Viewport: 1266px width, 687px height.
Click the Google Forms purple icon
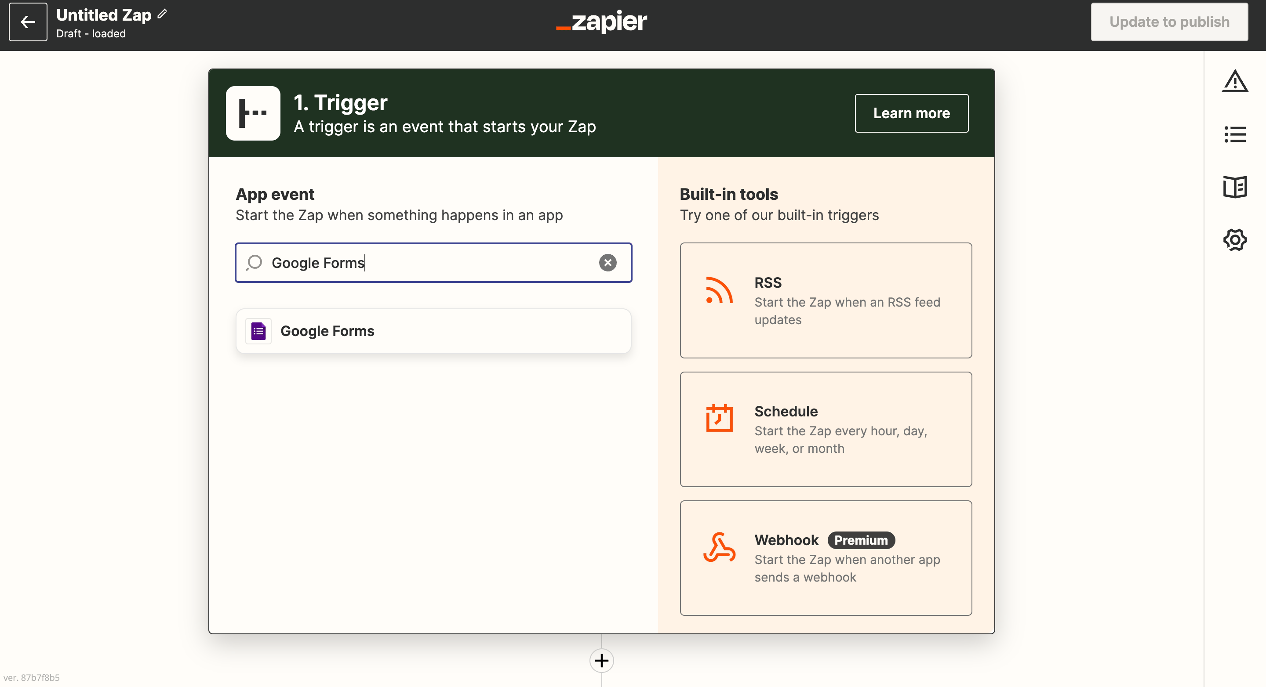pyautogui.click(x=258, y=331)
